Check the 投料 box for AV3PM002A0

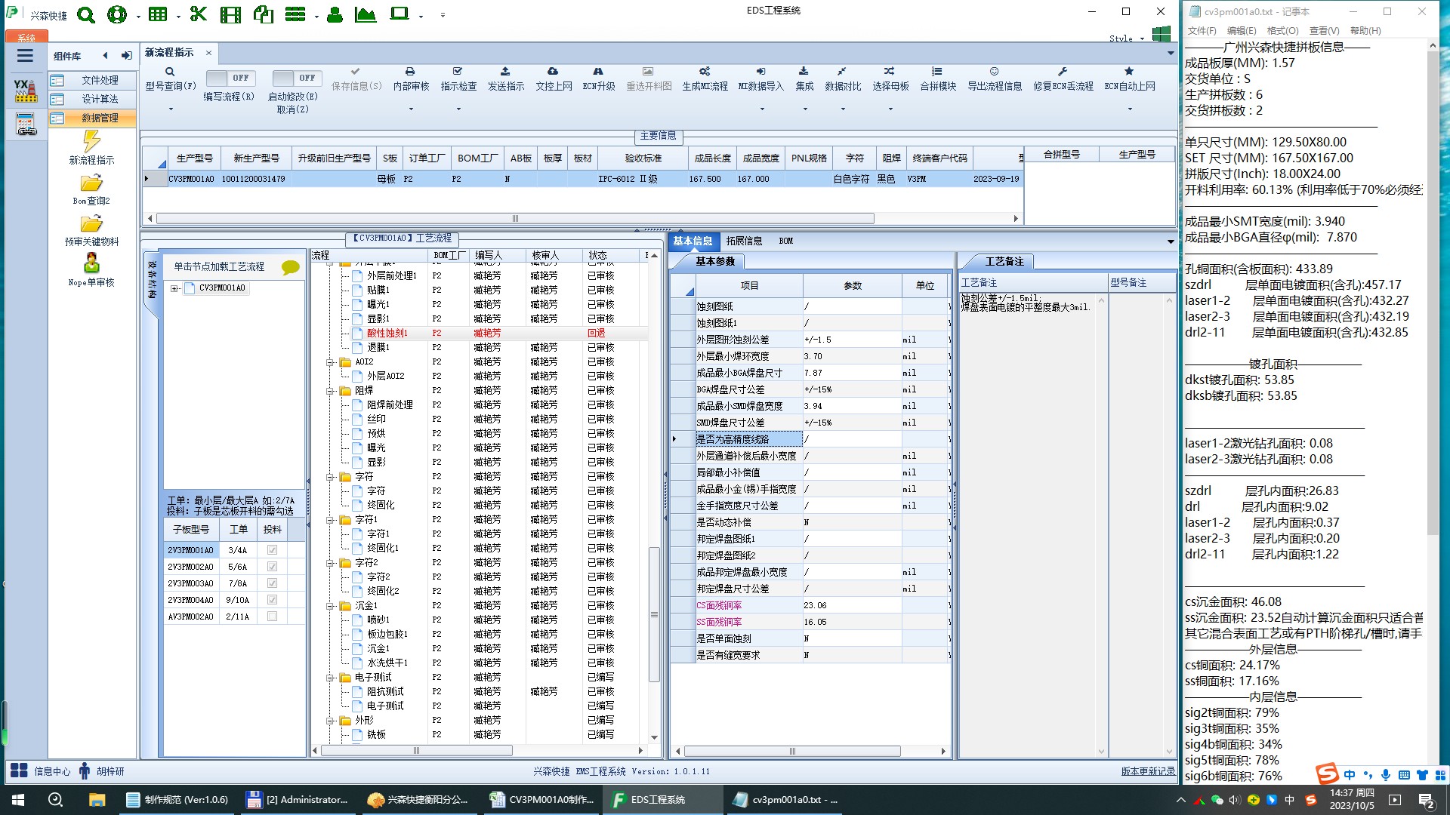(272, 617)
